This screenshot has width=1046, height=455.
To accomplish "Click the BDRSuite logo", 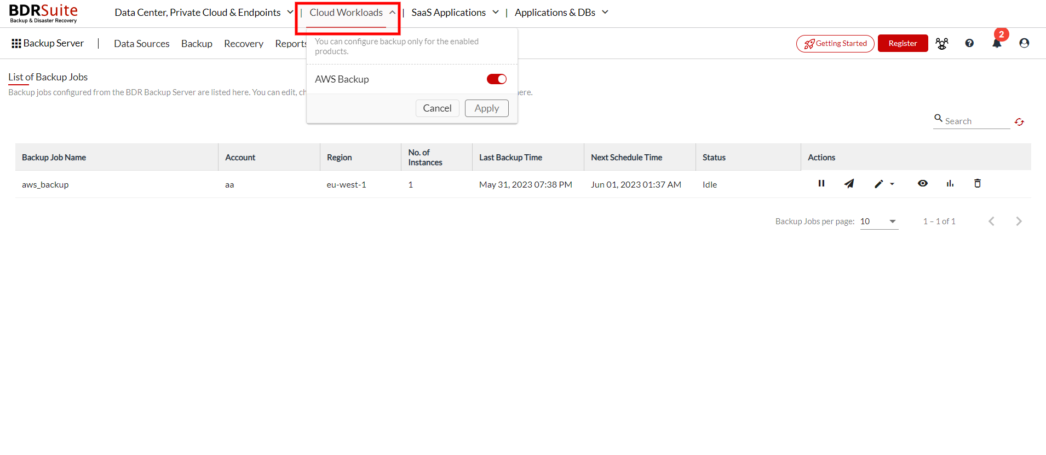I will point(43,13).
